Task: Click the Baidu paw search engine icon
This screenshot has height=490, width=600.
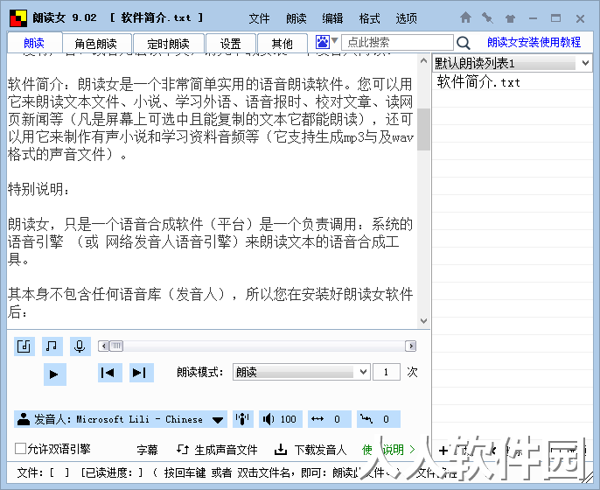Action: 322,42
